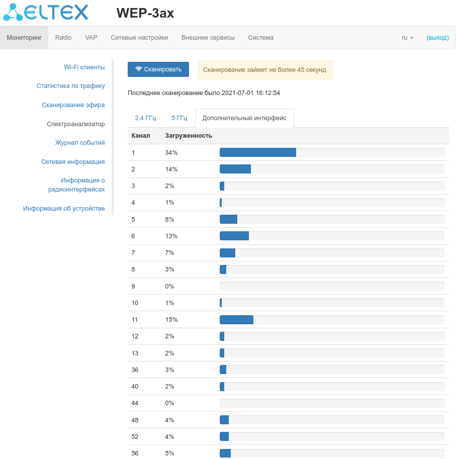Screen dimensions: 456x459
Task: Open Внешние сервисы menu
Action: pos(208,38)
